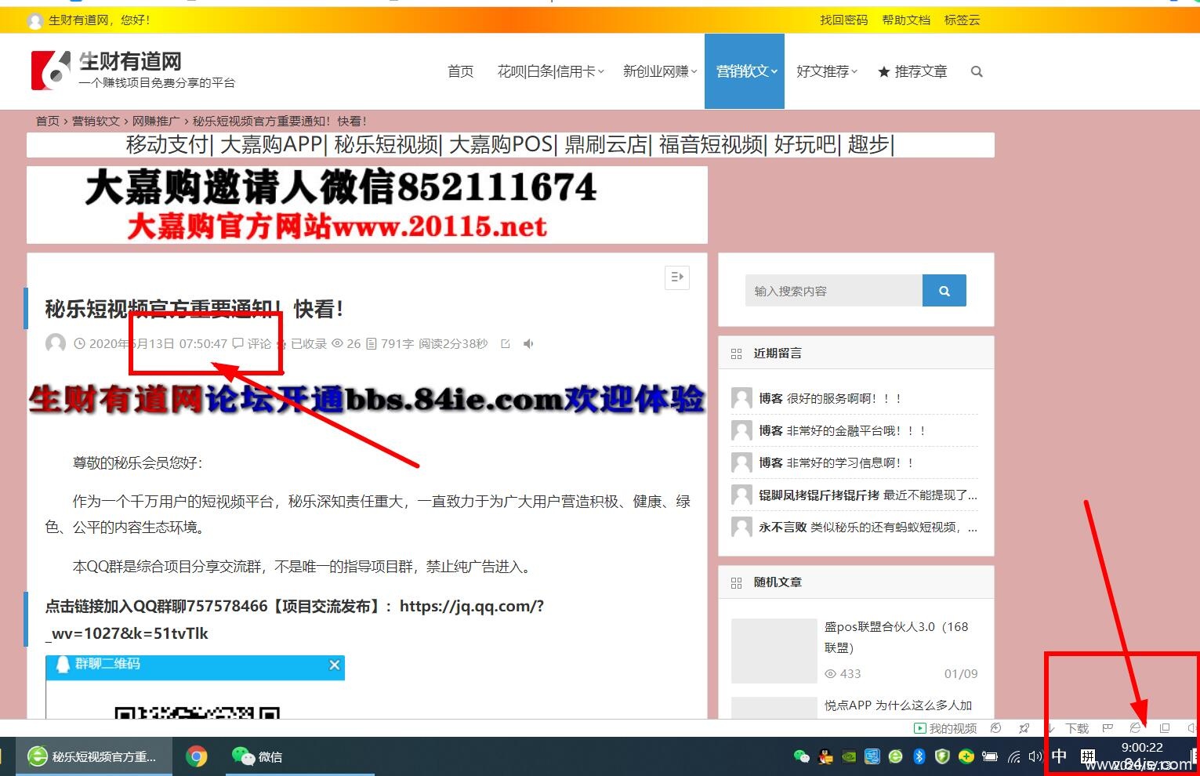
Task: Open article 盛pos联盟合伙人3.0（168联盟）
Action: click(897, 637)
